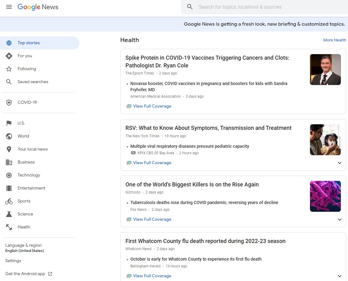The image size is (348, 281).
Task: Click the Sports cyclist icon
Action: click(9, 201)
